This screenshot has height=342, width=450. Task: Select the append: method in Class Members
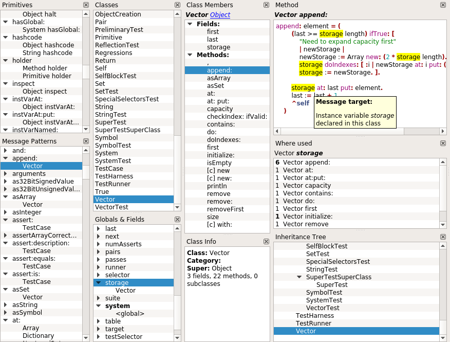coord(226,70)
